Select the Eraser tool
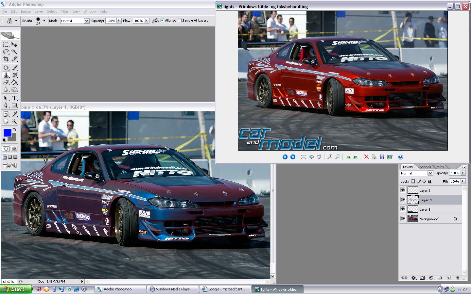The width and height of the screenshot is (471, 294). tap(6, 82)
